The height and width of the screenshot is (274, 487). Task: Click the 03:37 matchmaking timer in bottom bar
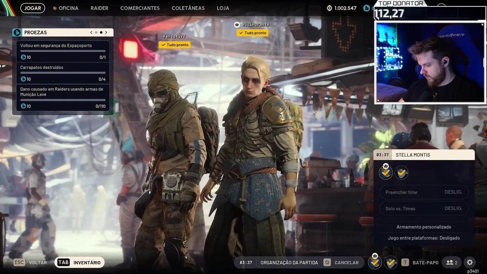click(x=246, y=263)
